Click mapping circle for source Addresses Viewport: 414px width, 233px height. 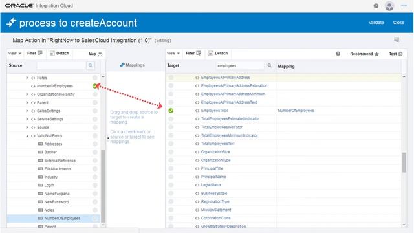(95, 144)
